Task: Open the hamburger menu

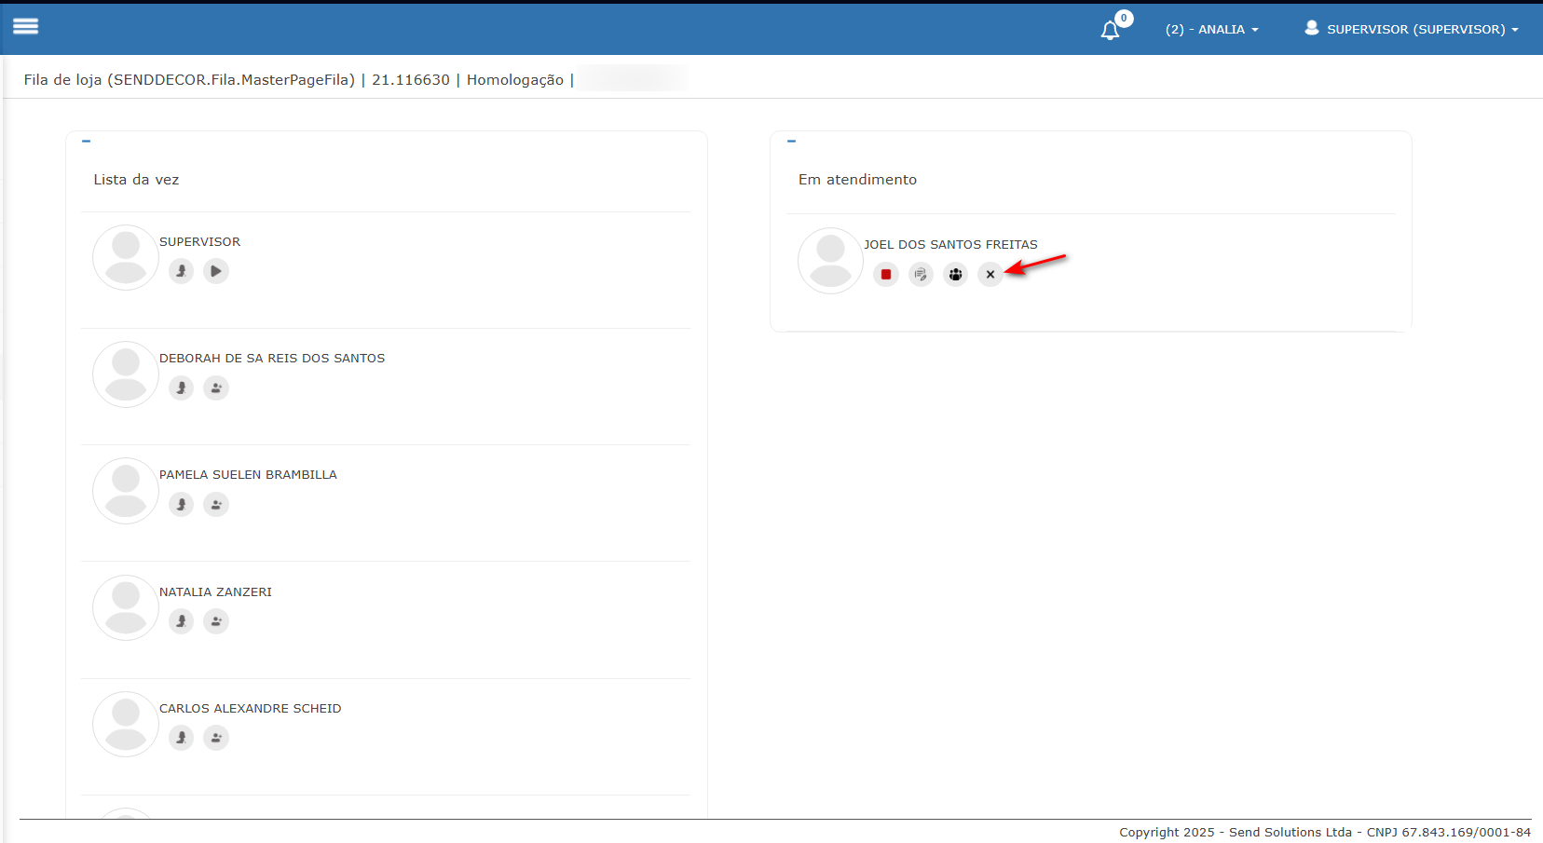Action: 26,26
